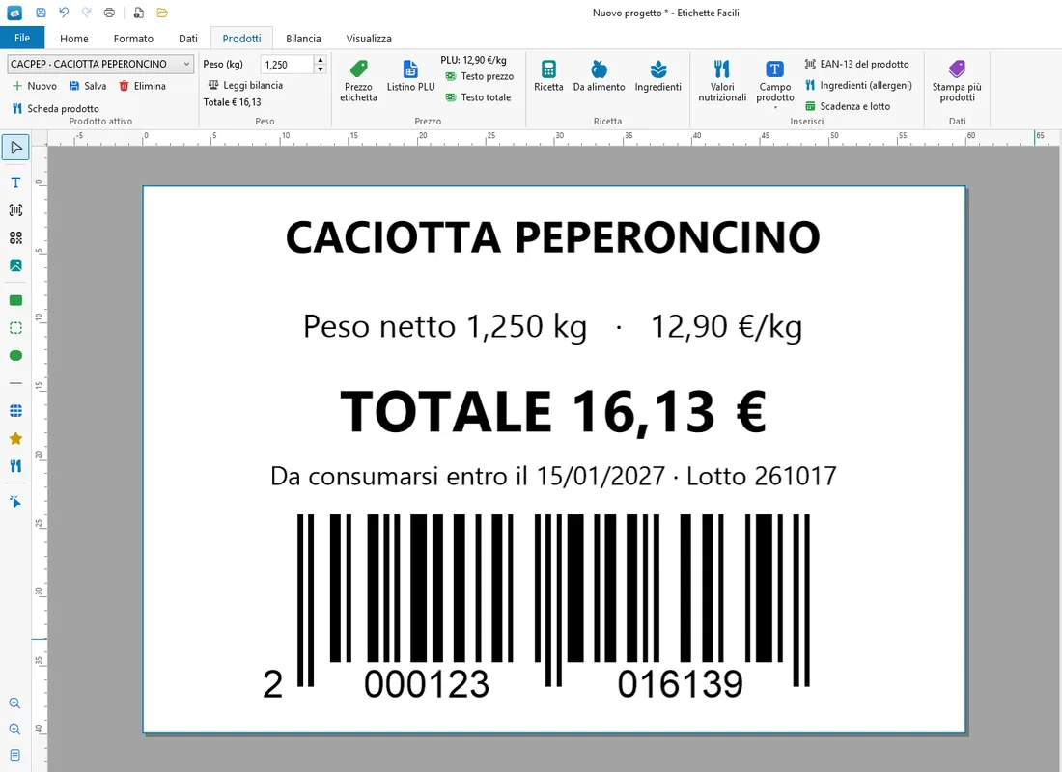
Task: Select the filled rectangle shape tool
Action: (15, 300)
